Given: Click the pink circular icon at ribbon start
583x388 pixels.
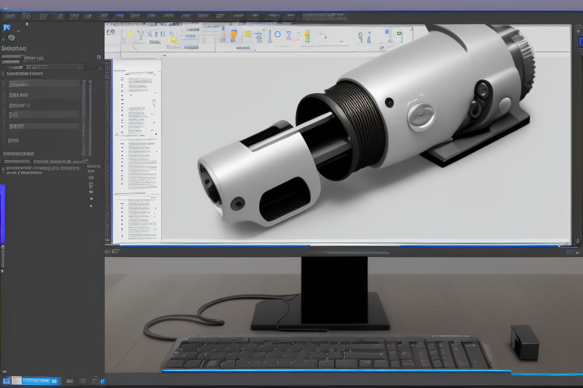Looking at the screenshot, I should pos(112,33).
